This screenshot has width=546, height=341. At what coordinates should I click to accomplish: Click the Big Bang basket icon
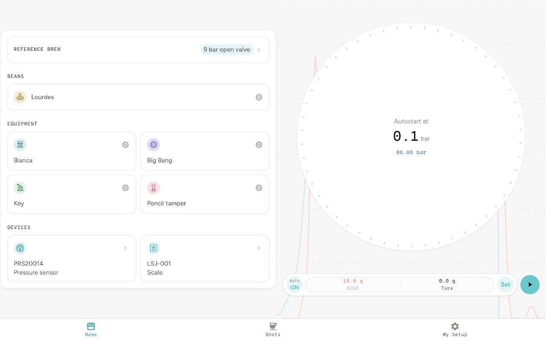[x=154, y=145]
